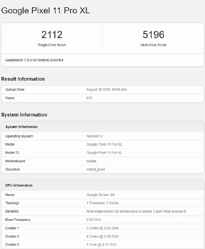
Task: Click the large System Information section heading
Action: 24,115
